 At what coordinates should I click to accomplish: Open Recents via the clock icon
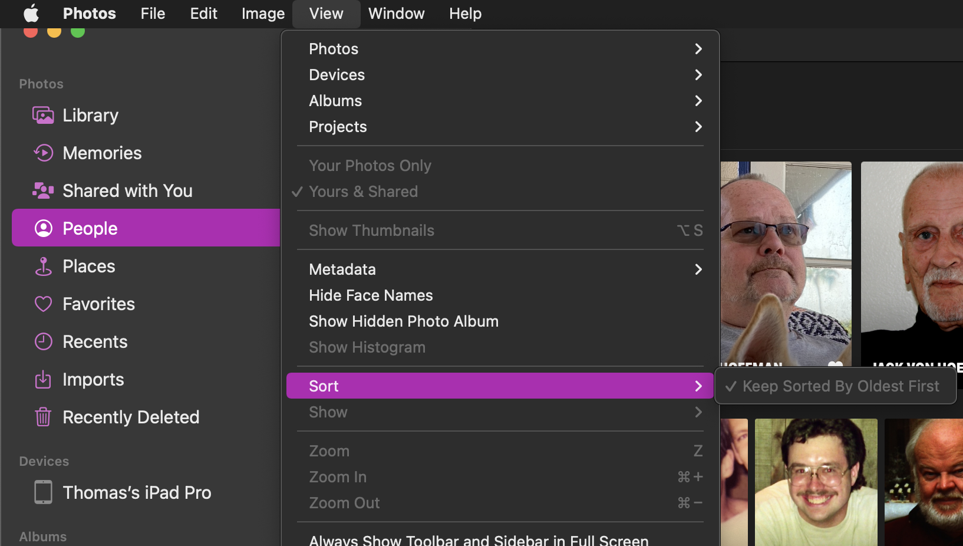tap(43, 342)
